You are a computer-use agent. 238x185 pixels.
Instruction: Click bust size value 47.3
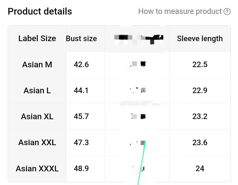pos(81,143)
